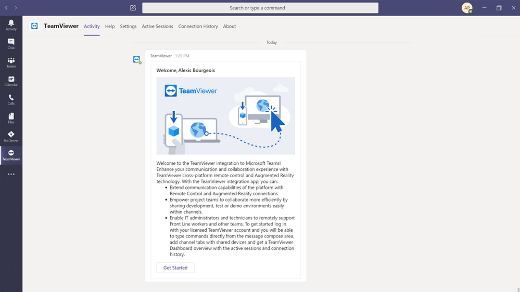Click the 1:25 PM message timestamp
The width and height of the screenshot is (520, 292).
[182, 56]
